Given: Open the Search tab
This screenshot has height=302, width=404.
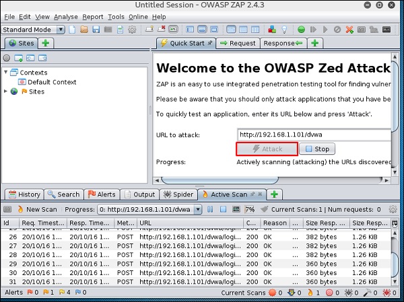Looking at the screenshot, I should pos(63,194).
